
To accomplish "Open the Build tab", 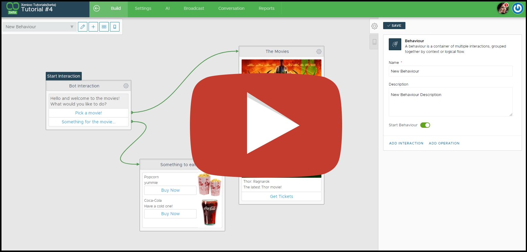I will coord(116,8).
